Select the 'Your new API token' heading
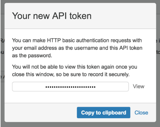160x127 pixels. (52, 16)
